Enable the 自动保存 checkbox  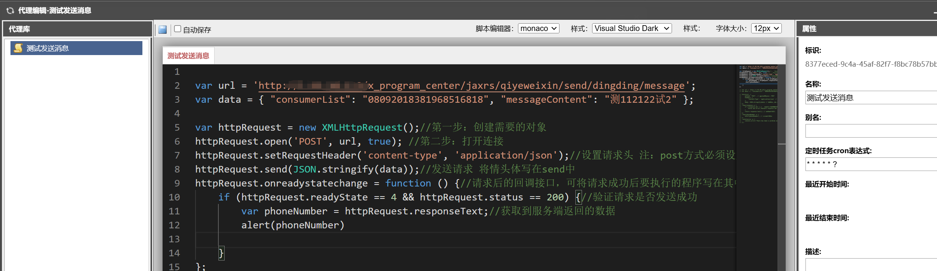178,29
